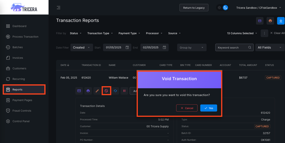
Task: Go to Batches in the sidebar
Action: [18, 47]
